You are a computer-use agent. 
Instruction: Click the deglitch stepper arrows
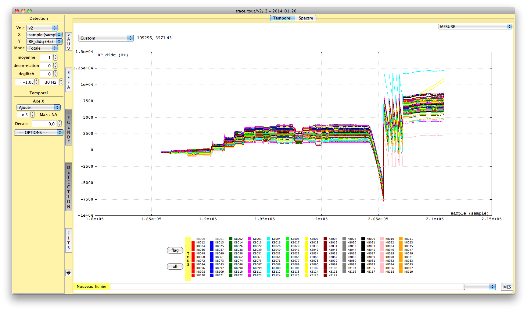coord(55,74)
